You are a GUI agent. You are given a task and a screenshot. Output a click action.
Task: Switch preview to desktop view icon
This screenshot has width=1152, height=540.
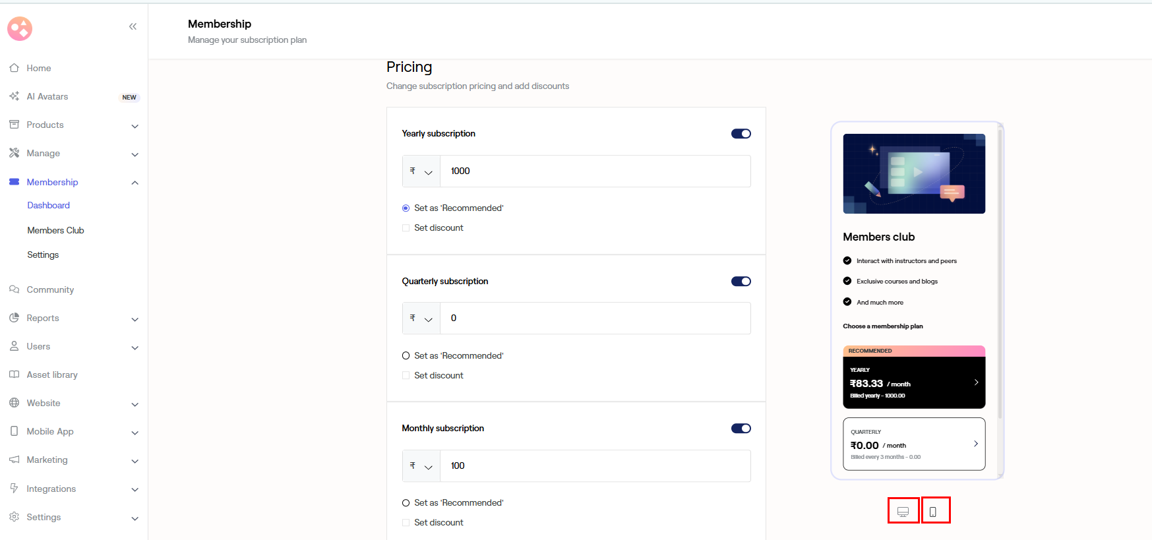(903, 511)
